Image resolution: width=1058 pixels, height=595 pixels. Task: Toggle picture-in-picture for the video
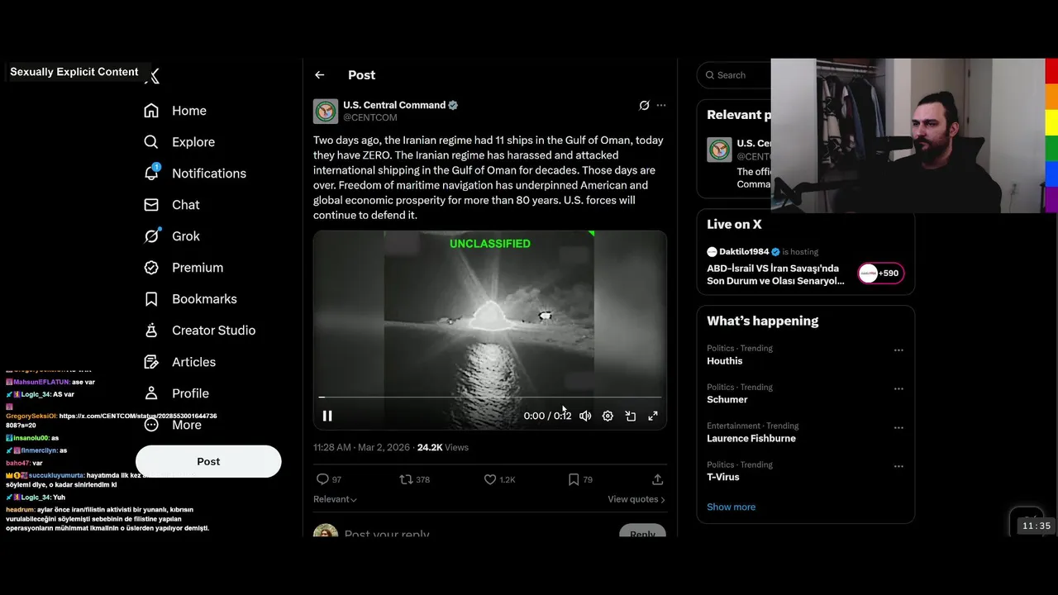[631, 416]
